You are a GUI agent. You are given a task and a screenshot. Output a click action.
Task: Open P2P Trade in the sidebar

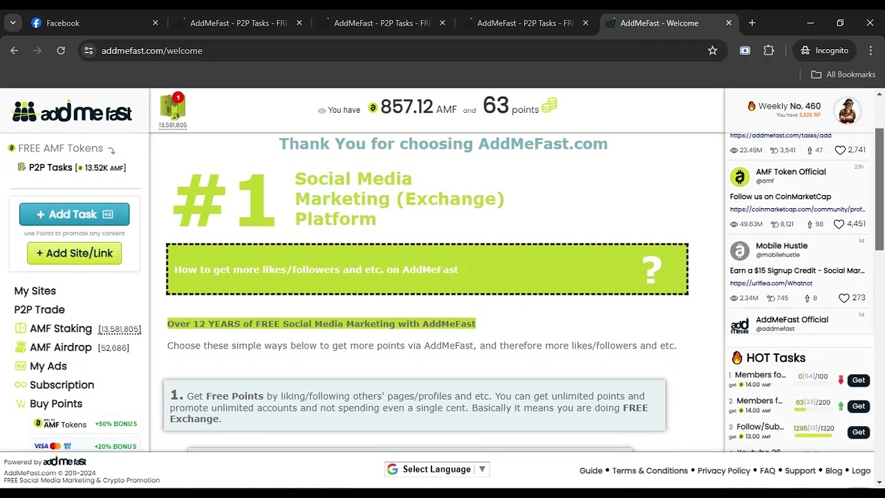coord(39,310)
